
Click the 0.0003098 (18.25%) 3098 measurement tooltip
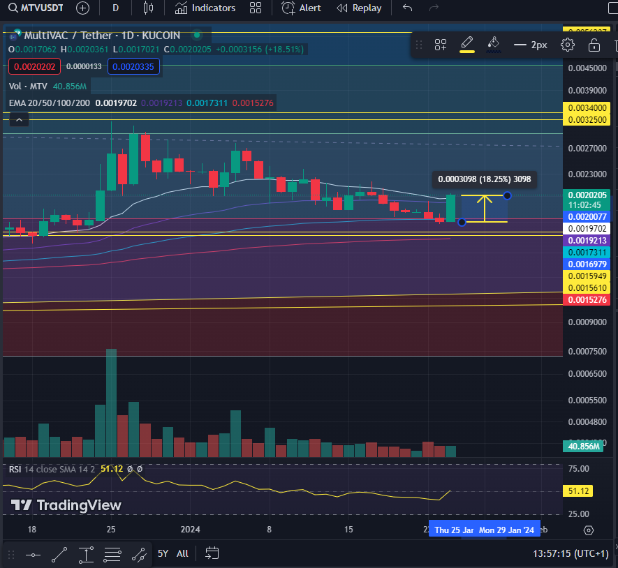(485, 179)
